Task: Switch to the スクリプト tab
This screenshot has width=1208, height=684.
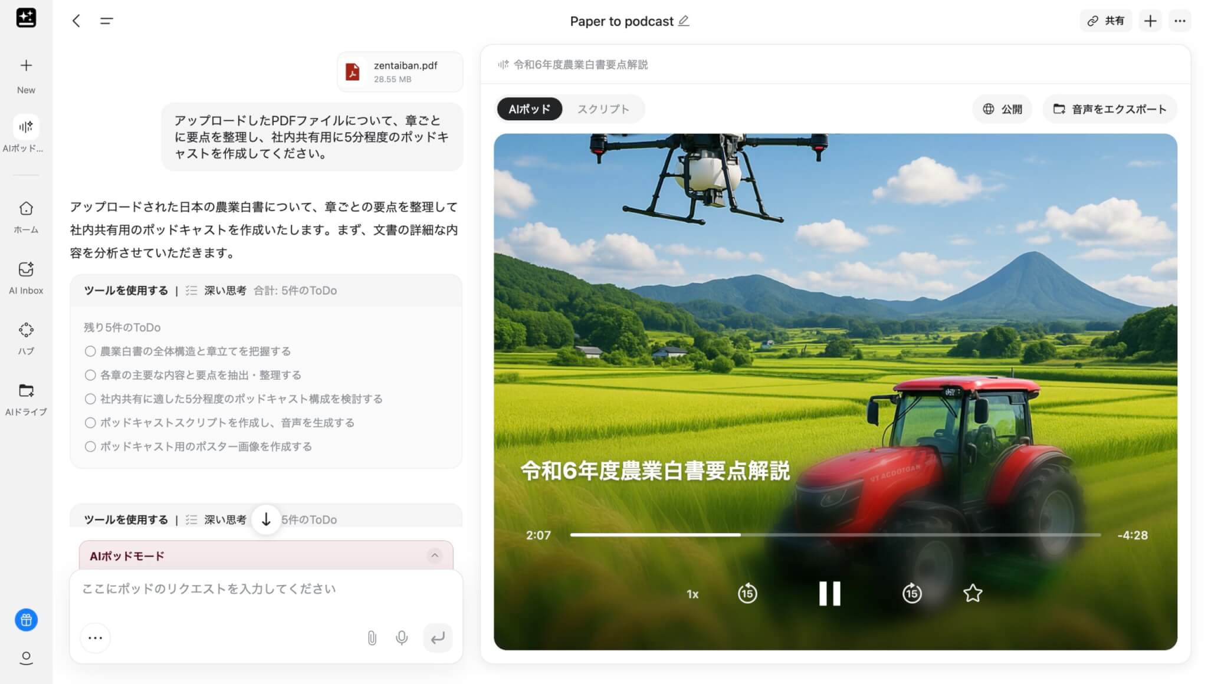Action: coord(603,109)
